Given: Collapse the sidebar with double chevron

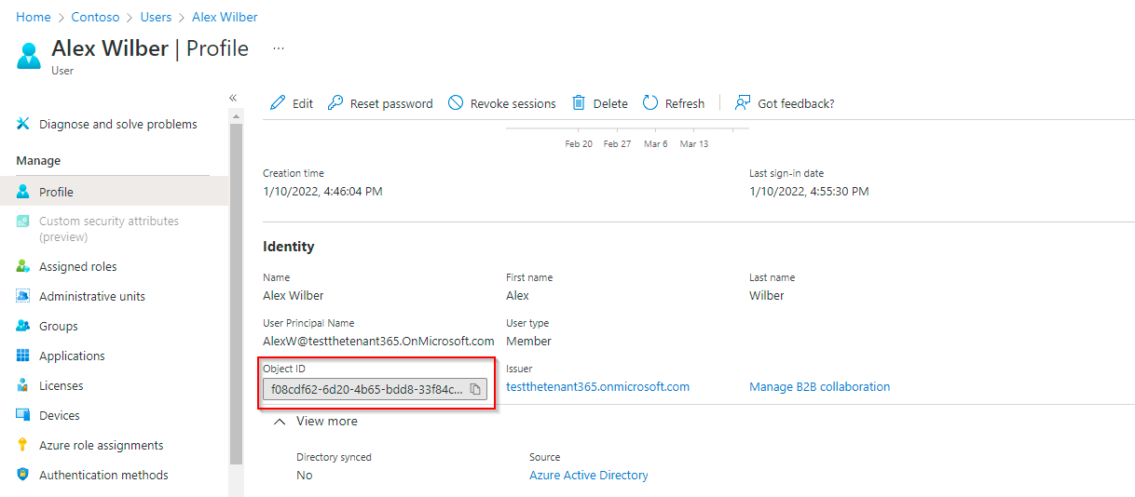Looking at the screenshot, I should point(233,98).
